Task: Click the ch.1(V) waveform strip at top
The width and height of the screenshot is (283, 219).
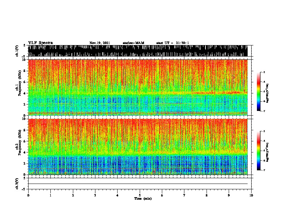Action: coord(138,51)
